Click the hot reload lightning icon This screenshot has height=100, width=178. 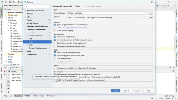[x=19, y=71]
